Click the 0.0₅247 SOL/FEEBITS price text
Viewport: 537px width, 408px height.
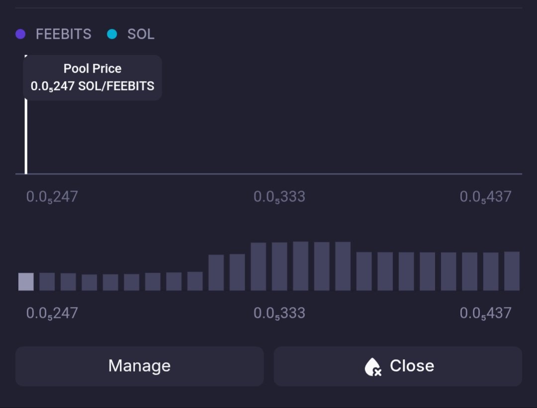click(x=92, y=87)
